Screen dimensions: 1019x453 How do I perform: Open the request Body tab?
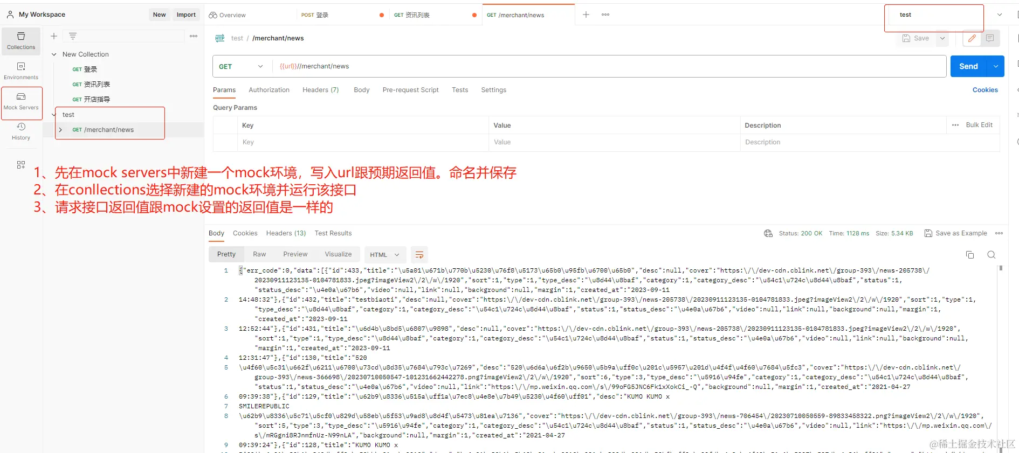[362, 90]
